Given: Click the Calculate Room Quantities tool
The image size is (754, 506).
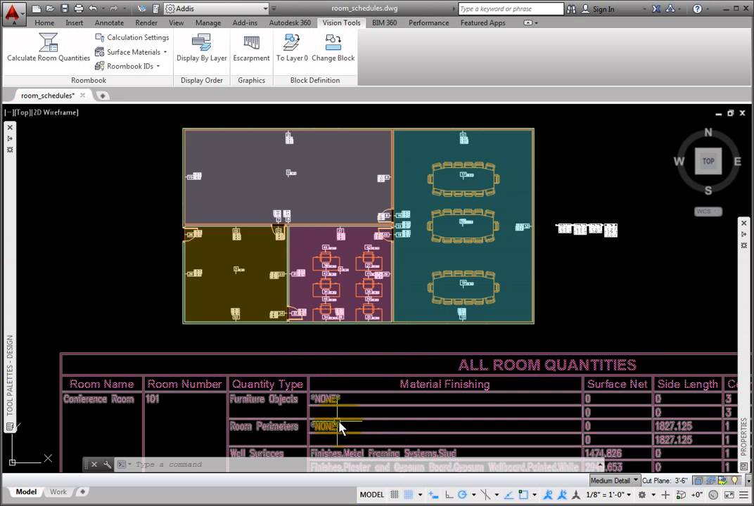Looking at the screenshot, I should tap(49, 47).
